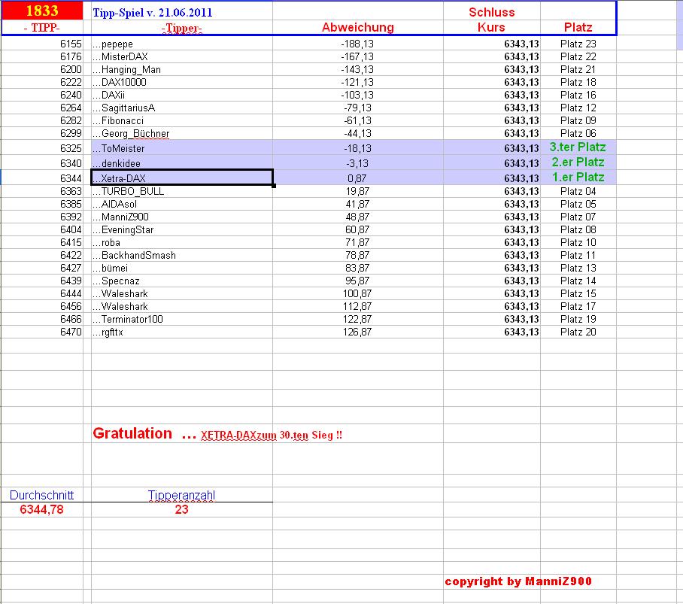
Task: Click the 'Platz 04' cell
Action: pyautogui.click(x=578, y=191)
